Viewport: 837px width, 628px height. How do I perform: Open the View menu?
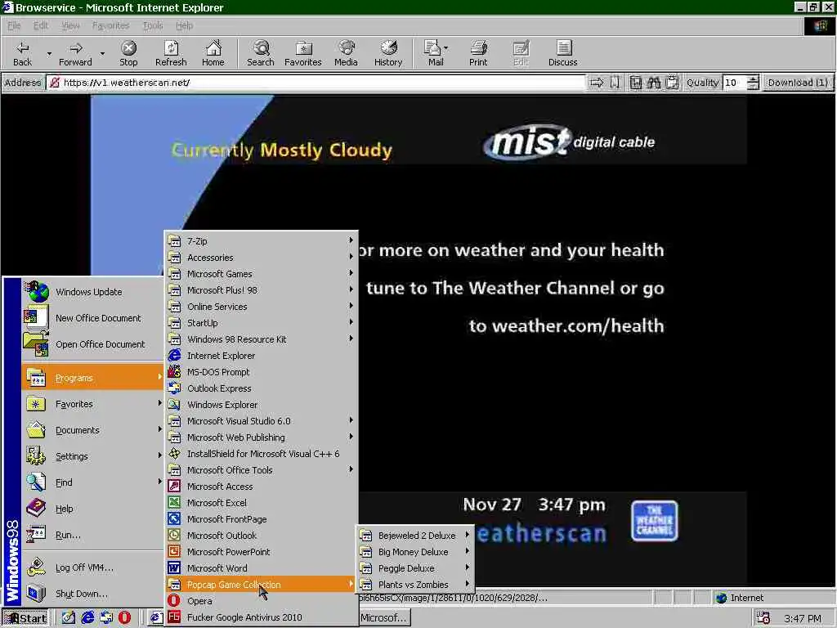(70, 25)
